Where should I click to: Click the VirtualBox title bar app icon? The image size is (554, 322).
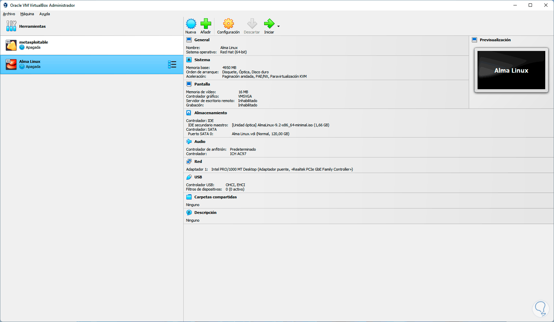5,5
